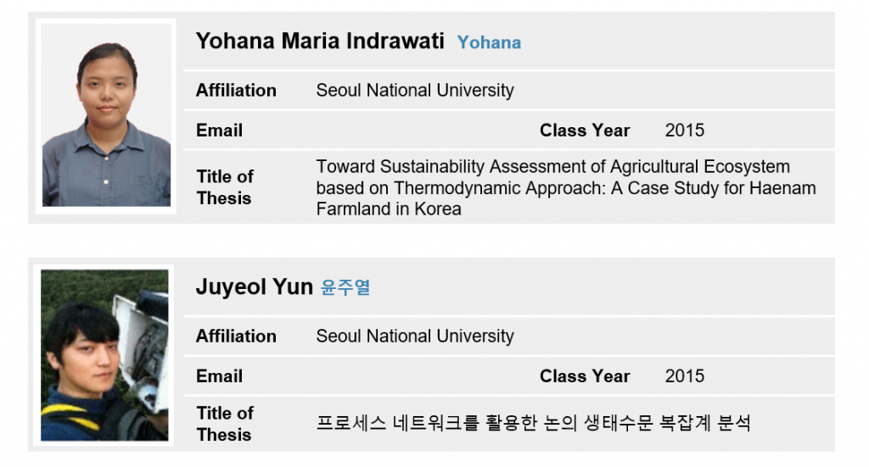Click the profile photo in the Juyeol Yun card

[104, 355]
